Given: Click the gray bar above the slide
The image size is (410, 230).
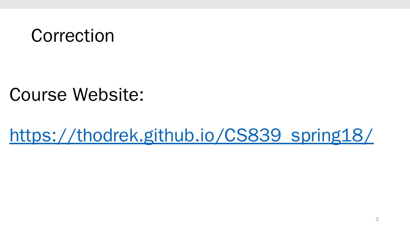Looking at the screenshot, I should 205,4.
